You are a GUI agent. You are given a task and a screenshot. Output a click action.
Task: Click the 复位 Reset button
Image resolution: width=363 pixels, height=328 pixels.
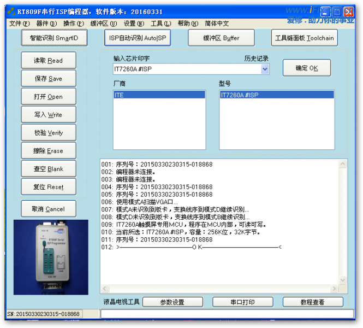click(x=49, y=187)
